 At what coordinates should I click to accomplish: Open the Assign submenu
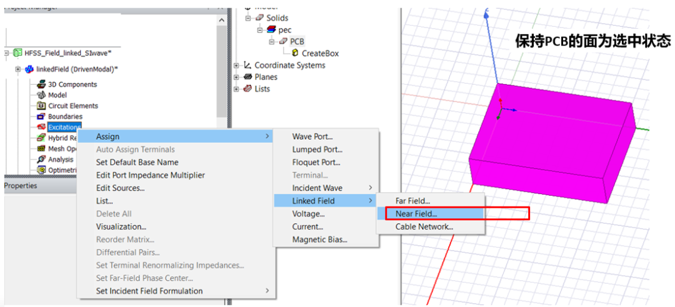pyautogui.click(x=175, y=136)
